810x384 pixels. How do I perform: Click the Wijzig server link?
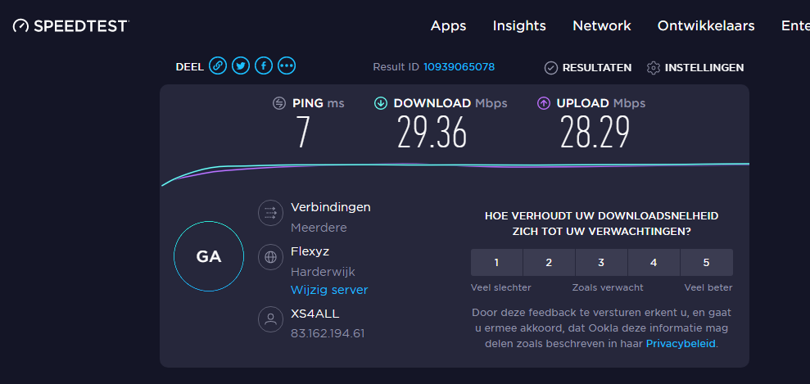pos(329,290)
